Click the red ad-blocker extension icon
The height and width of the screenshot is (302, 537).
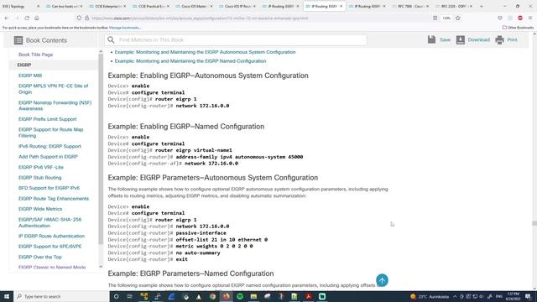520,18
